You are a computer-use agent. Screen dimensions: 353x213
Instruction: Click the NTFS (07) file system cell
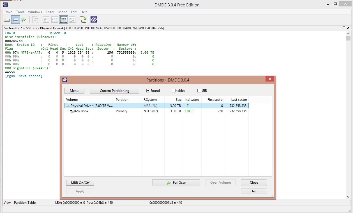(x=151, y=111)
